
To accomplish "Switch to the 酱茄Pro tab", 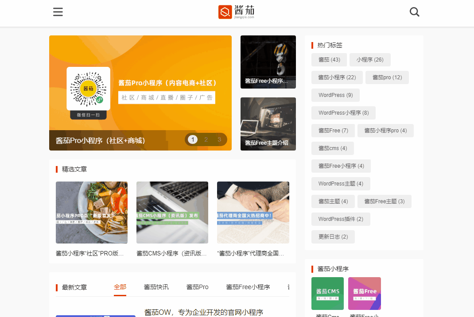I will [198, 287].
